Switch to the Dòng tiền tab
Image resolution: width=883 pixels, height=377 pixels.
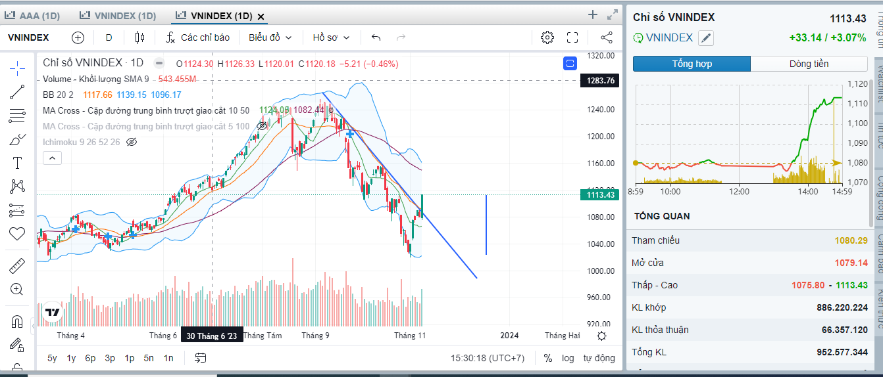point(809,64)
